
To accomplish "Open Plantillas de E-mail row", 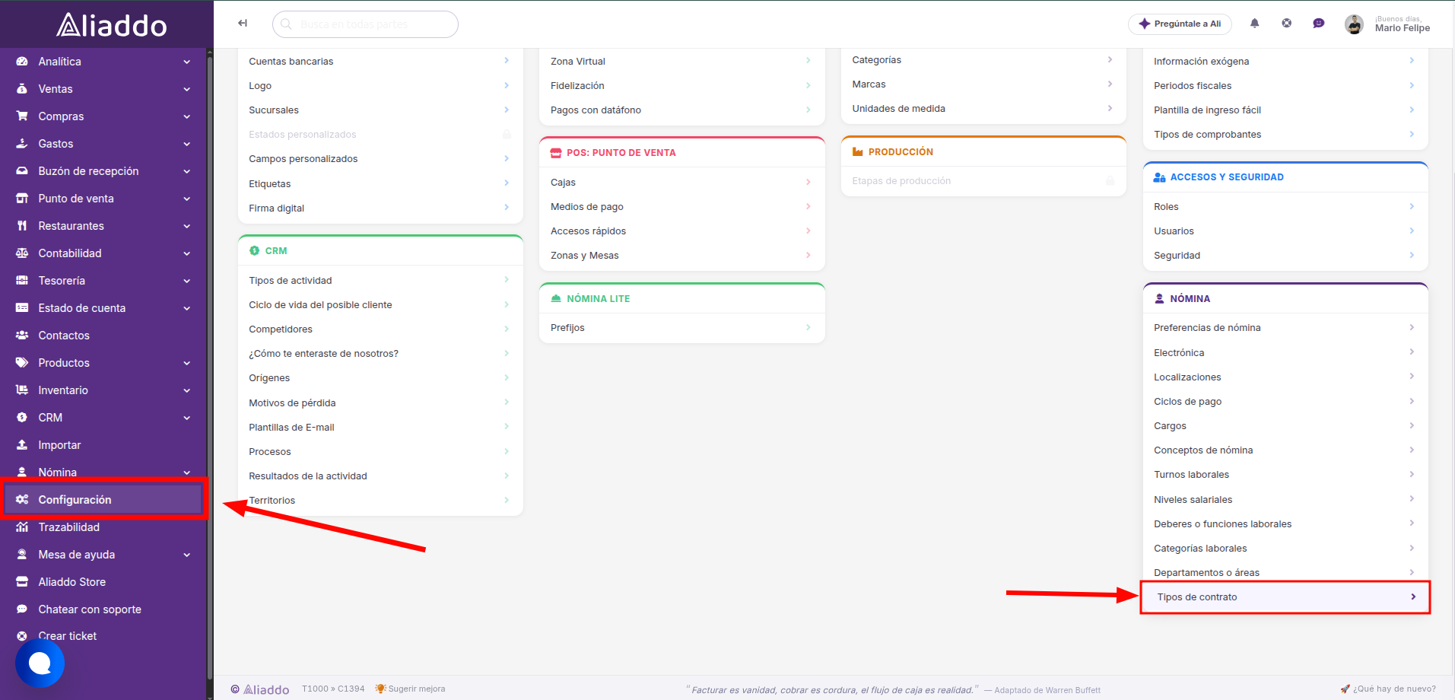I will tap(380, 428).
